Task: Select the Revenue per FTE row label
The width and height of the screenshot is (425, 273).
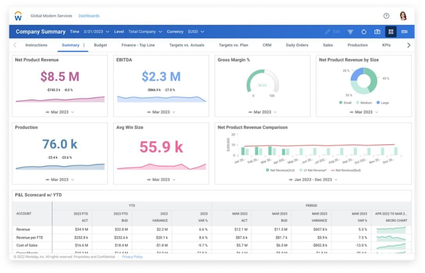Action: [x=30, y=238]
